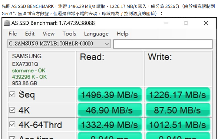Open the File menu
218x139 pixels.
point(13,34)
